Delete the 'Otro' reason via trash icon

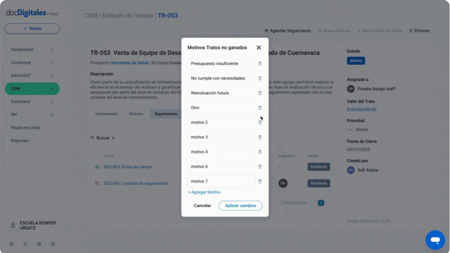tap(260, 108)
